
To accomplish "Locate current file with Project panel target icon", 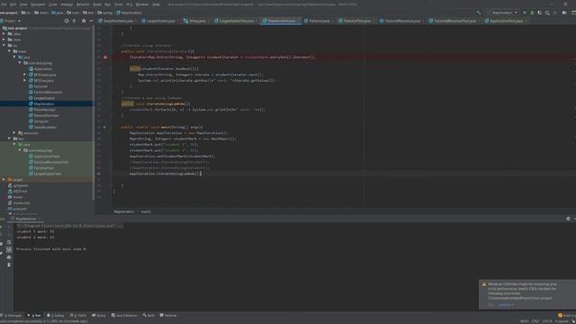I will (67, 21).
